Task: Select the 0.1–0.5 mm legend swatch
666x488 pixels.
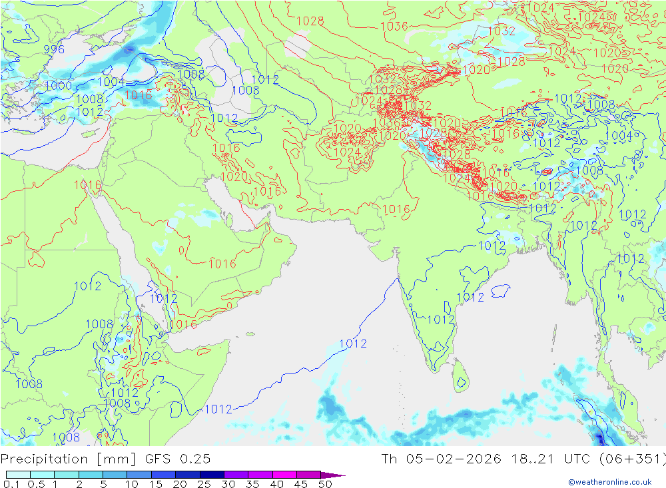Action: click(18, 475)
